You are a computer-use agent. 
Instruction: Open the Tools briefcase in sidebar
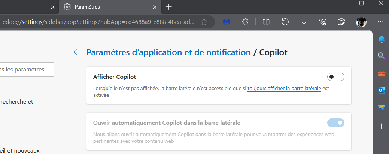coord(381,73)
